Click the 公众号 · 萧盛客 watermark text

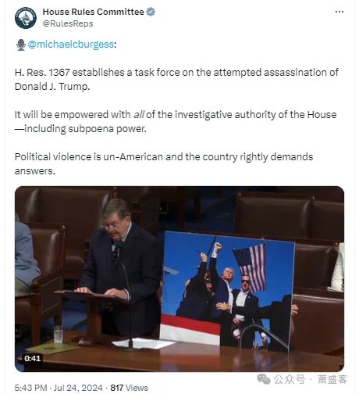coord(311,379)
